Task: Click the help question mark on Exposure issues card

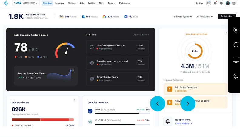Action: [x=74, y=100]
